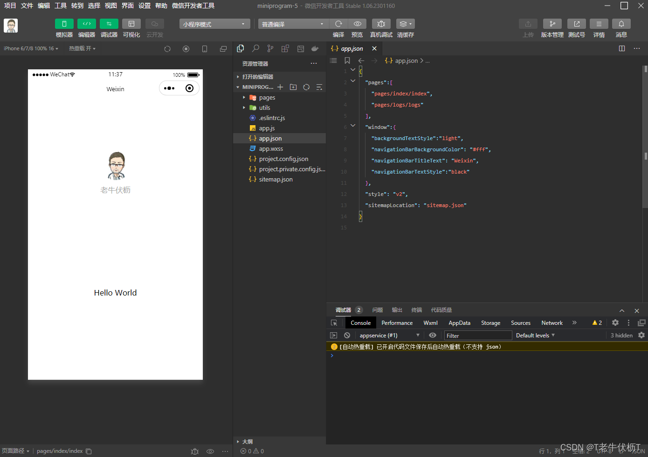Screen dimensions: 648x457
Task: Open the 设置 settings menu
Action: [x=145, y=6]
